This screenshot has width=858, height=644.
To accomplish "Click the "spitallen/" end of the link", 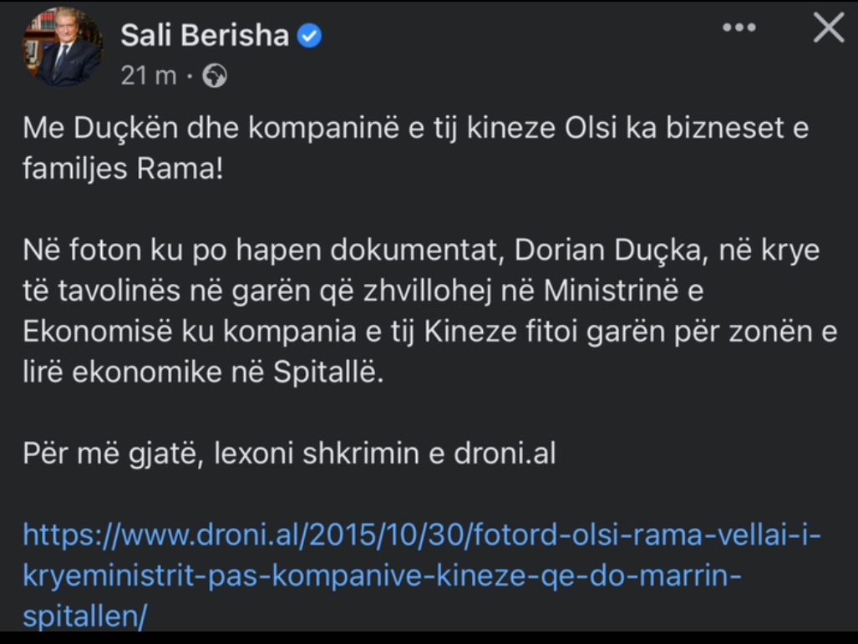I will (85, 616).
